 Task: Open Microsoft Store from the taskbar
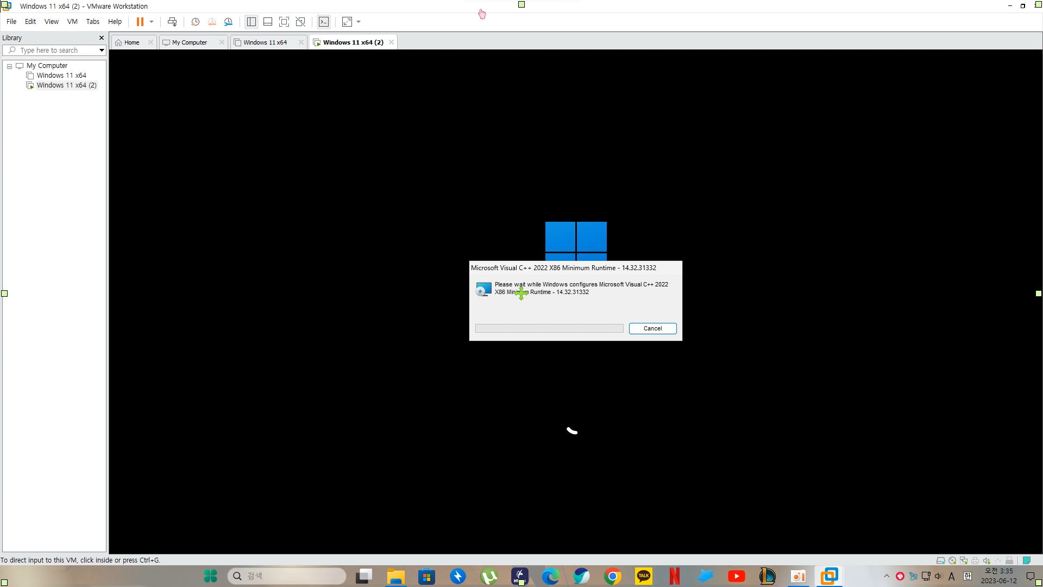coord(426,576)
